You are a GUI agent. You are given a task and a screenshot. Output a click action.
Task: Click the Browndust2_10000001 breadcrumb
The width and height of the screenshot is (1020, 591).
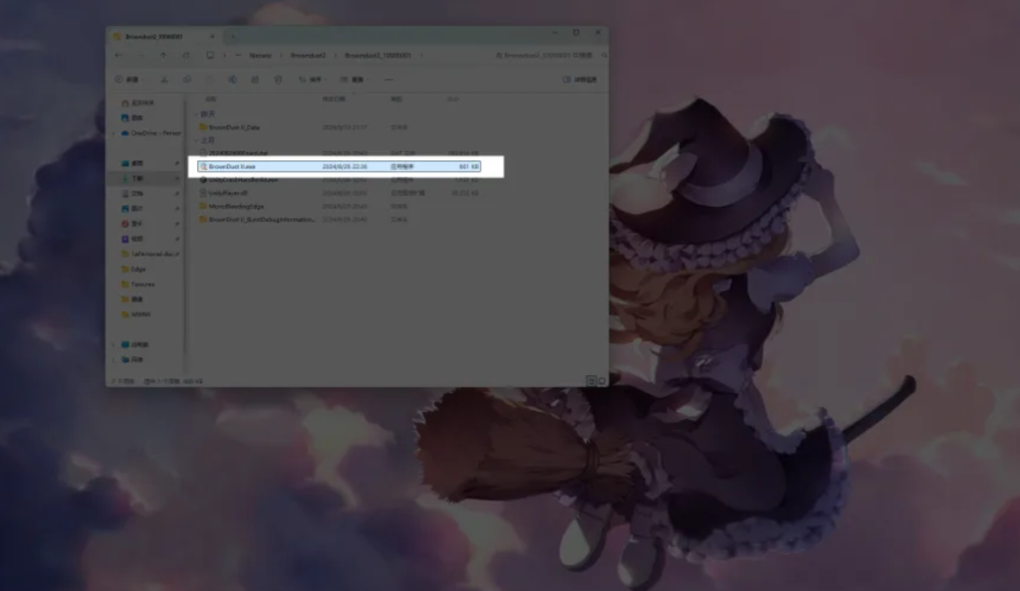point(378,56)
